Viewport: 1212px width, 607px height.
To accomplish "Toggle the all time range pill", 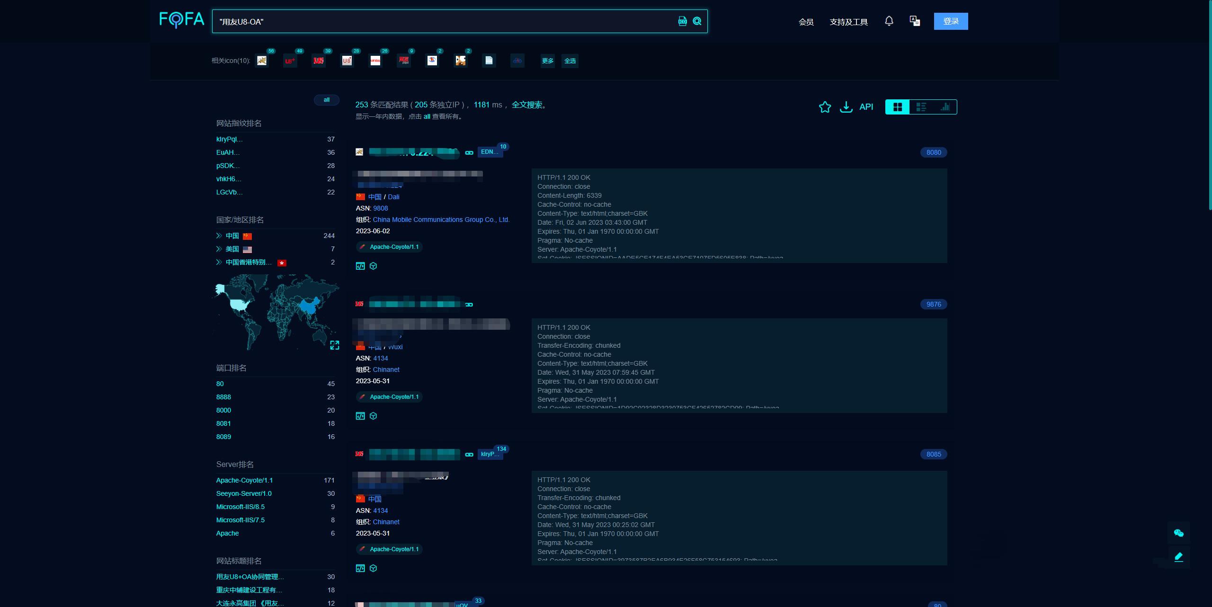I will pos(327,100).
